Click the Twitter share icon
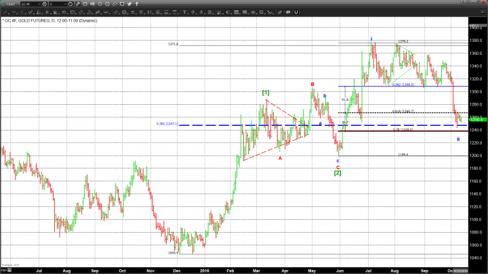The width and height of the screenshot is (488, 274). pos(129,4)
